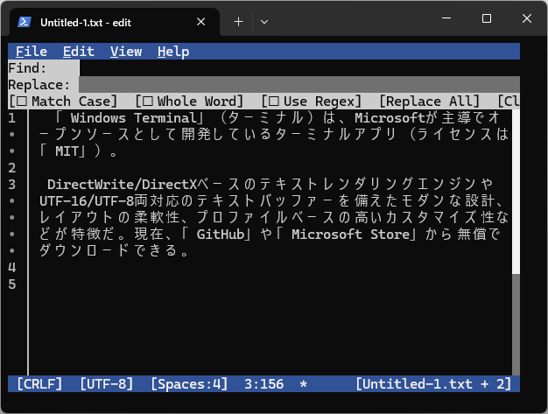Click the vertical scrollbar thumb in editor
Image resolution: width=548 pixels, height=414 pixels.
[516, 192]
